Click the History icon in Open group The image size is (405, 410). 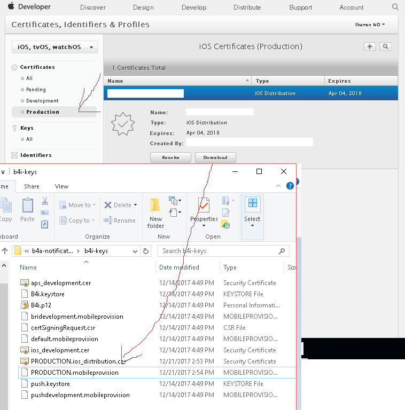click(x=225, y=224)
